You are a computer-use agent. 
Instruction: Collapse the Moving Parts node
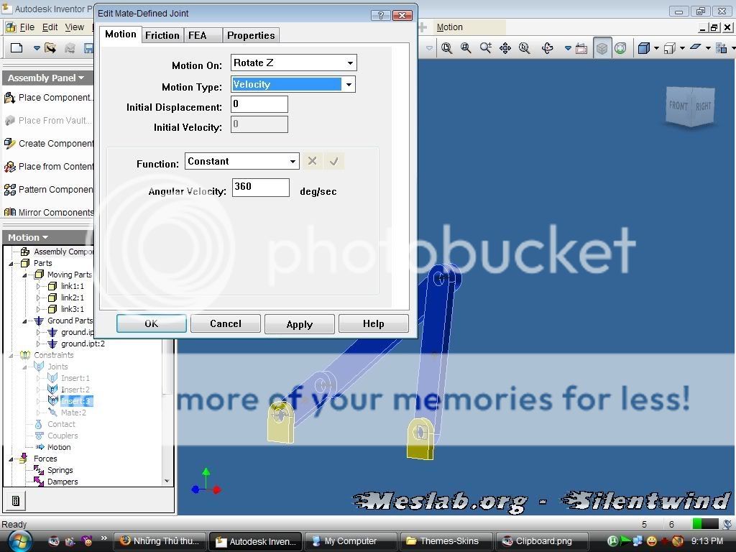pos(25,275)
